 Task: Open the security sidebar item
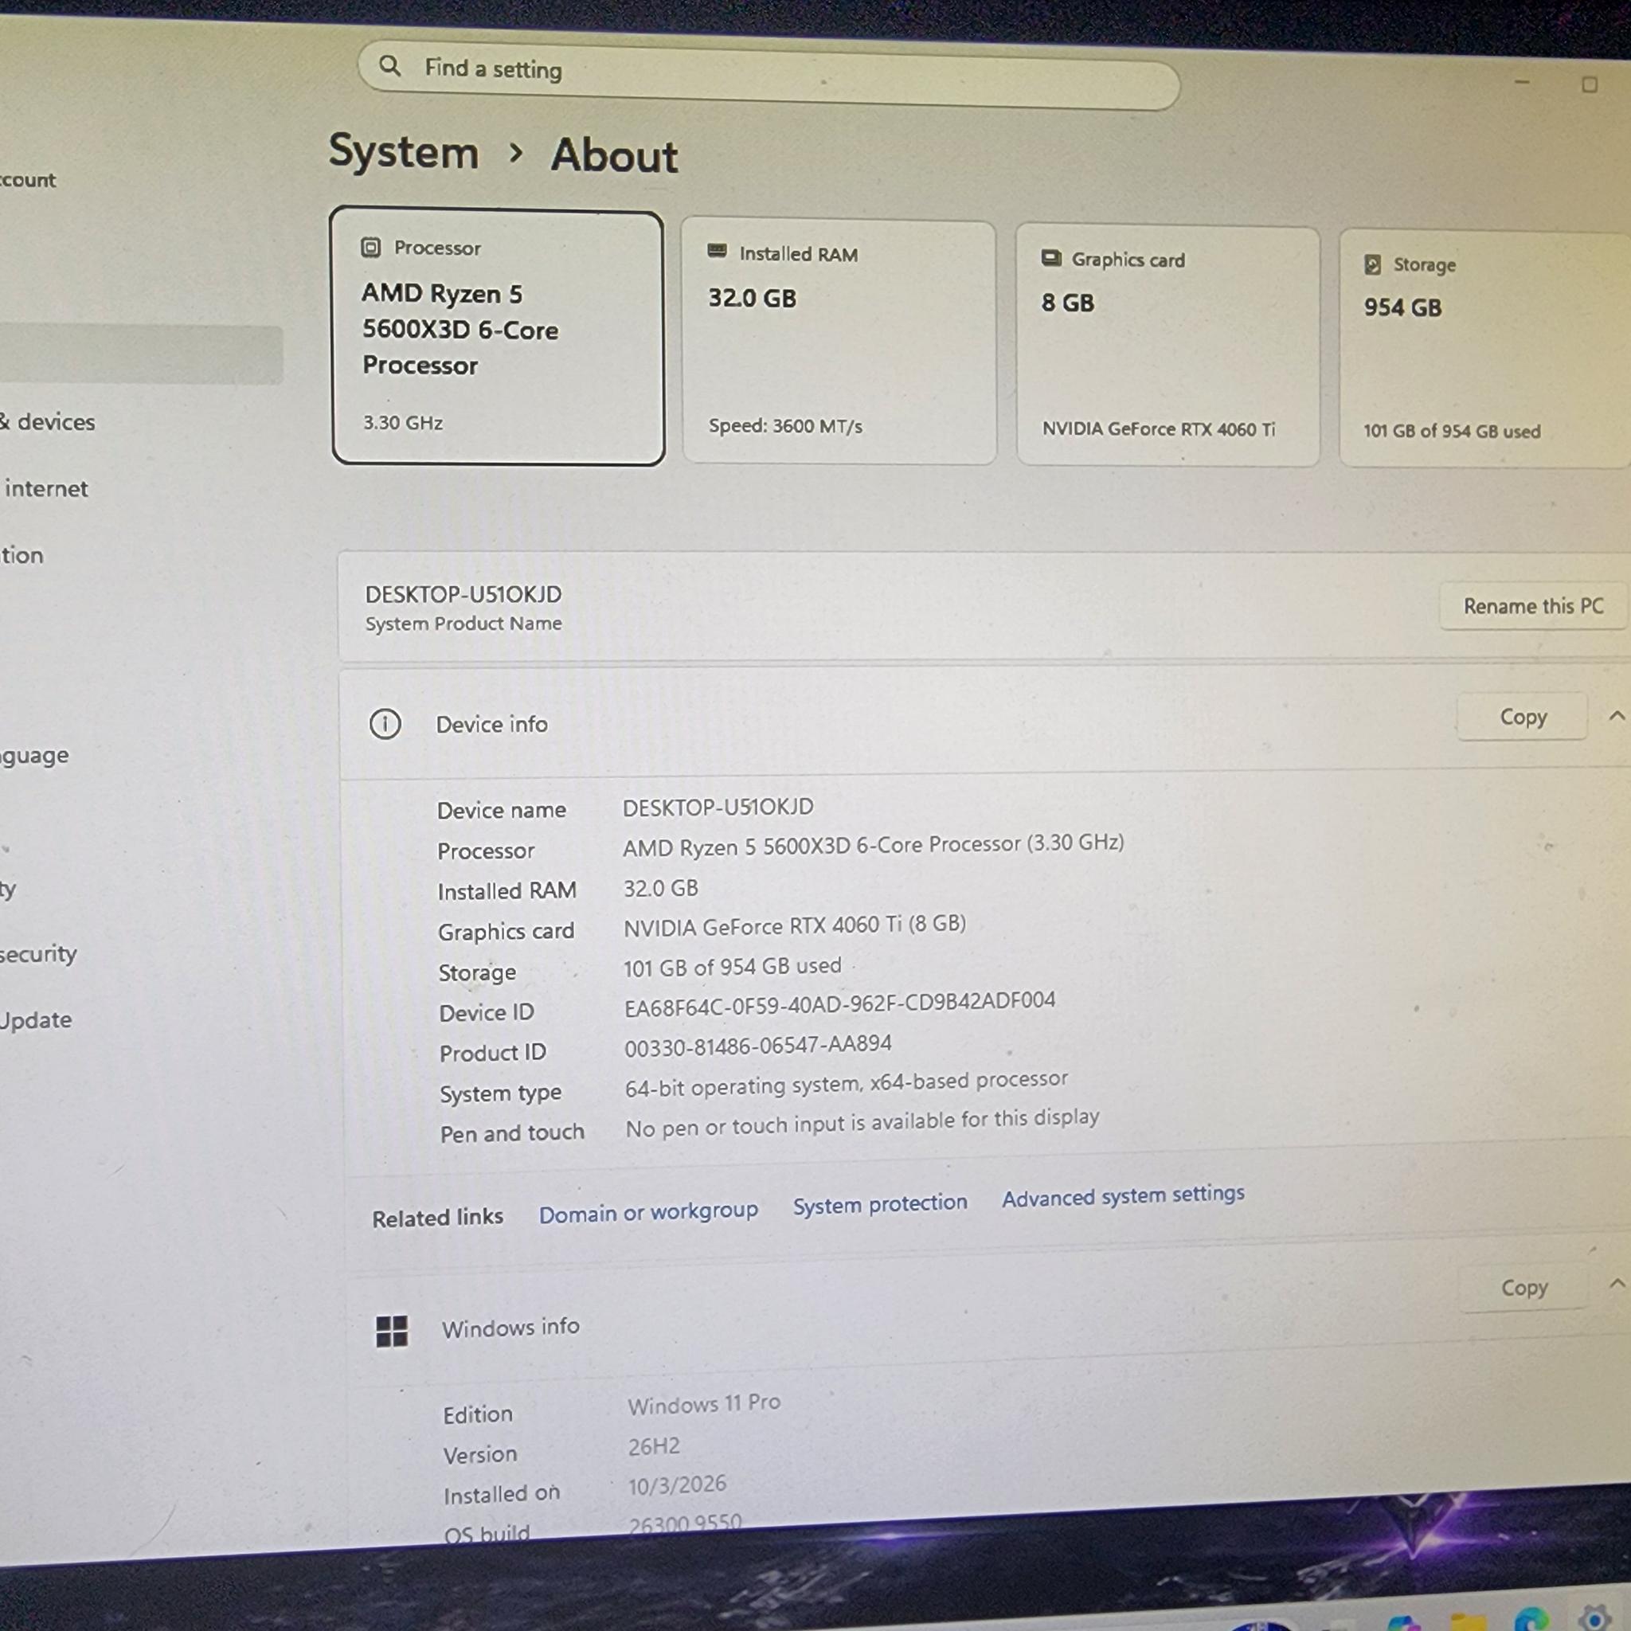[x=38, y=954]
